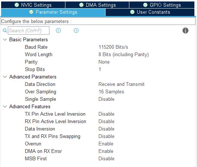
Task: Click the green check on GPIO Settings
Action: (145, 5)
